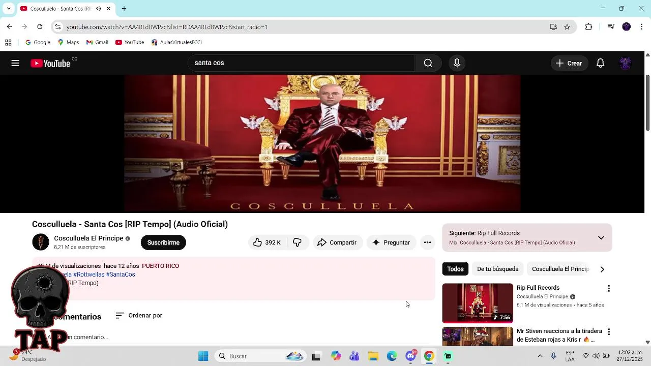Open Copilot from the taskbar
Viewport: 651px width, 366px height.
pos(336,356)
